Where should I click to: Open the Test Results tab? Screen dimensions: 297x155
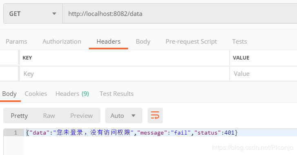click(x=117, y=93)
